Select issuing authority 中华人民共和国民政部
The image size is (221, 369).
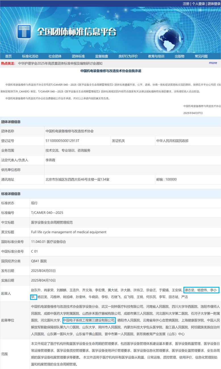tap(172, 141)
